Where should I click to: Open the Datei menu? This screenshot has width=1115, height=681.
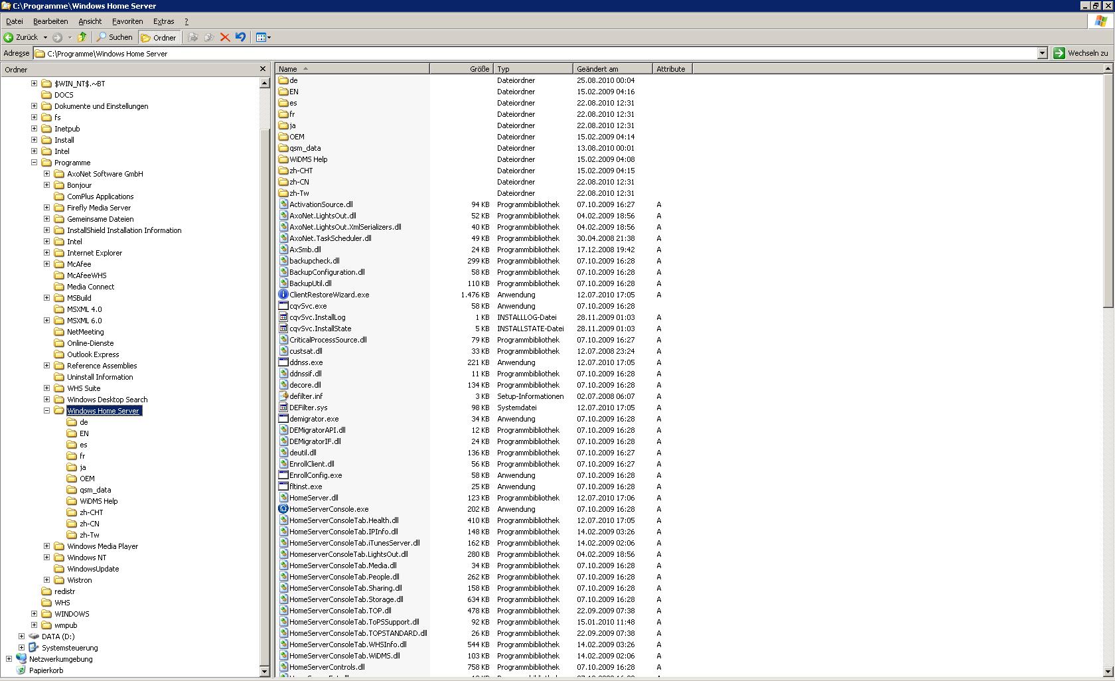15,21
